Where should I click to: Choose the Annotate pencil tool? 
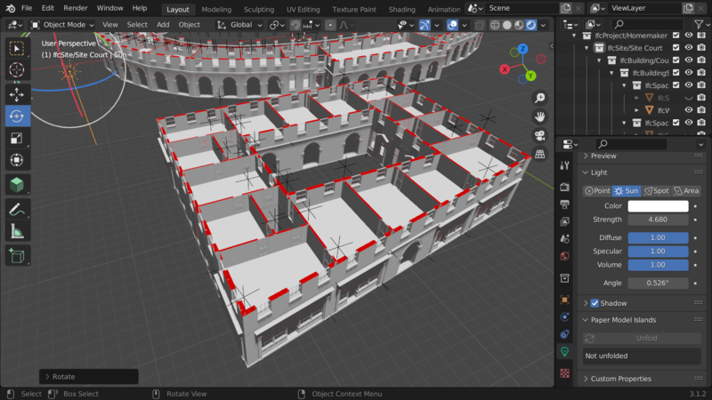(17, 210)
